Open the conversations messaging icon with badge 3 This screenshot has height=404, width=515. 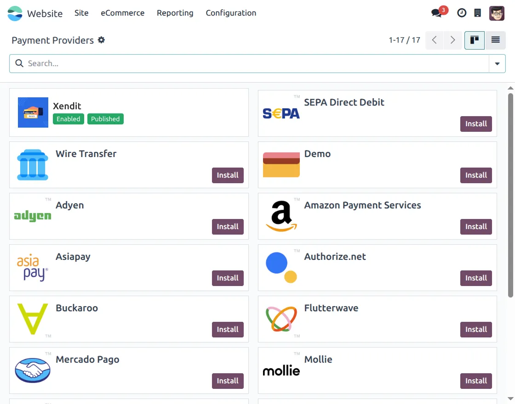pos(435,13)
